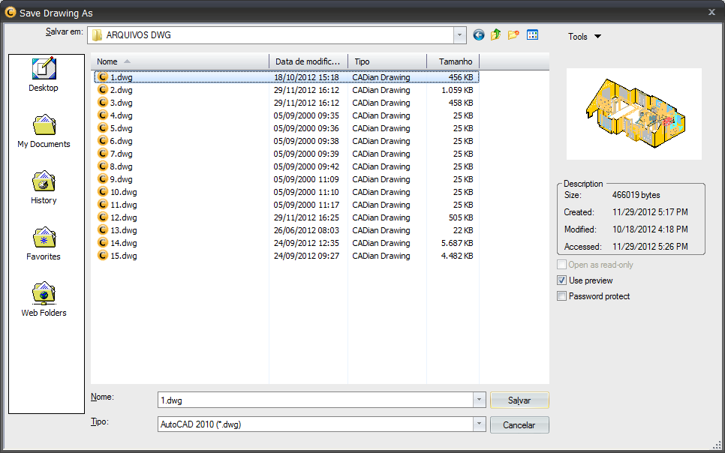
Task: Select the 11.dwg file icon
Action: [103, 204]
